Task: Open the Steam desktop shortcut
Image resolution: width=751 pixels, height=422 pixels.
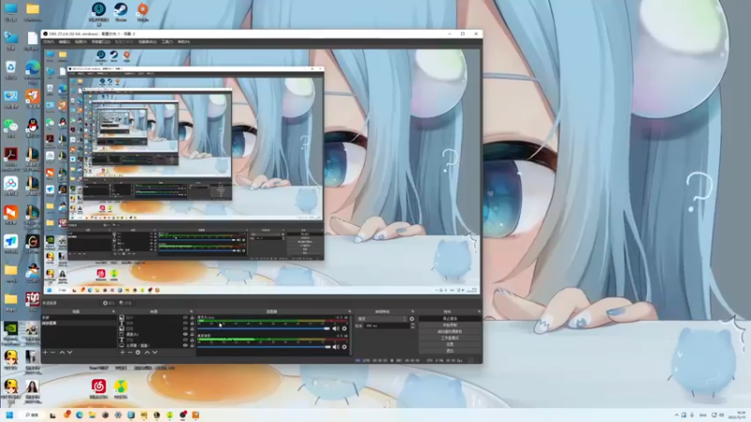Action: click(x=121, y=12)
